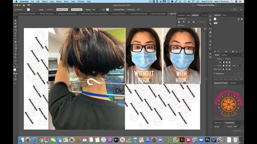
Task: Open the Effect menu
Action: pyautogui.click(x=66, y=2)
